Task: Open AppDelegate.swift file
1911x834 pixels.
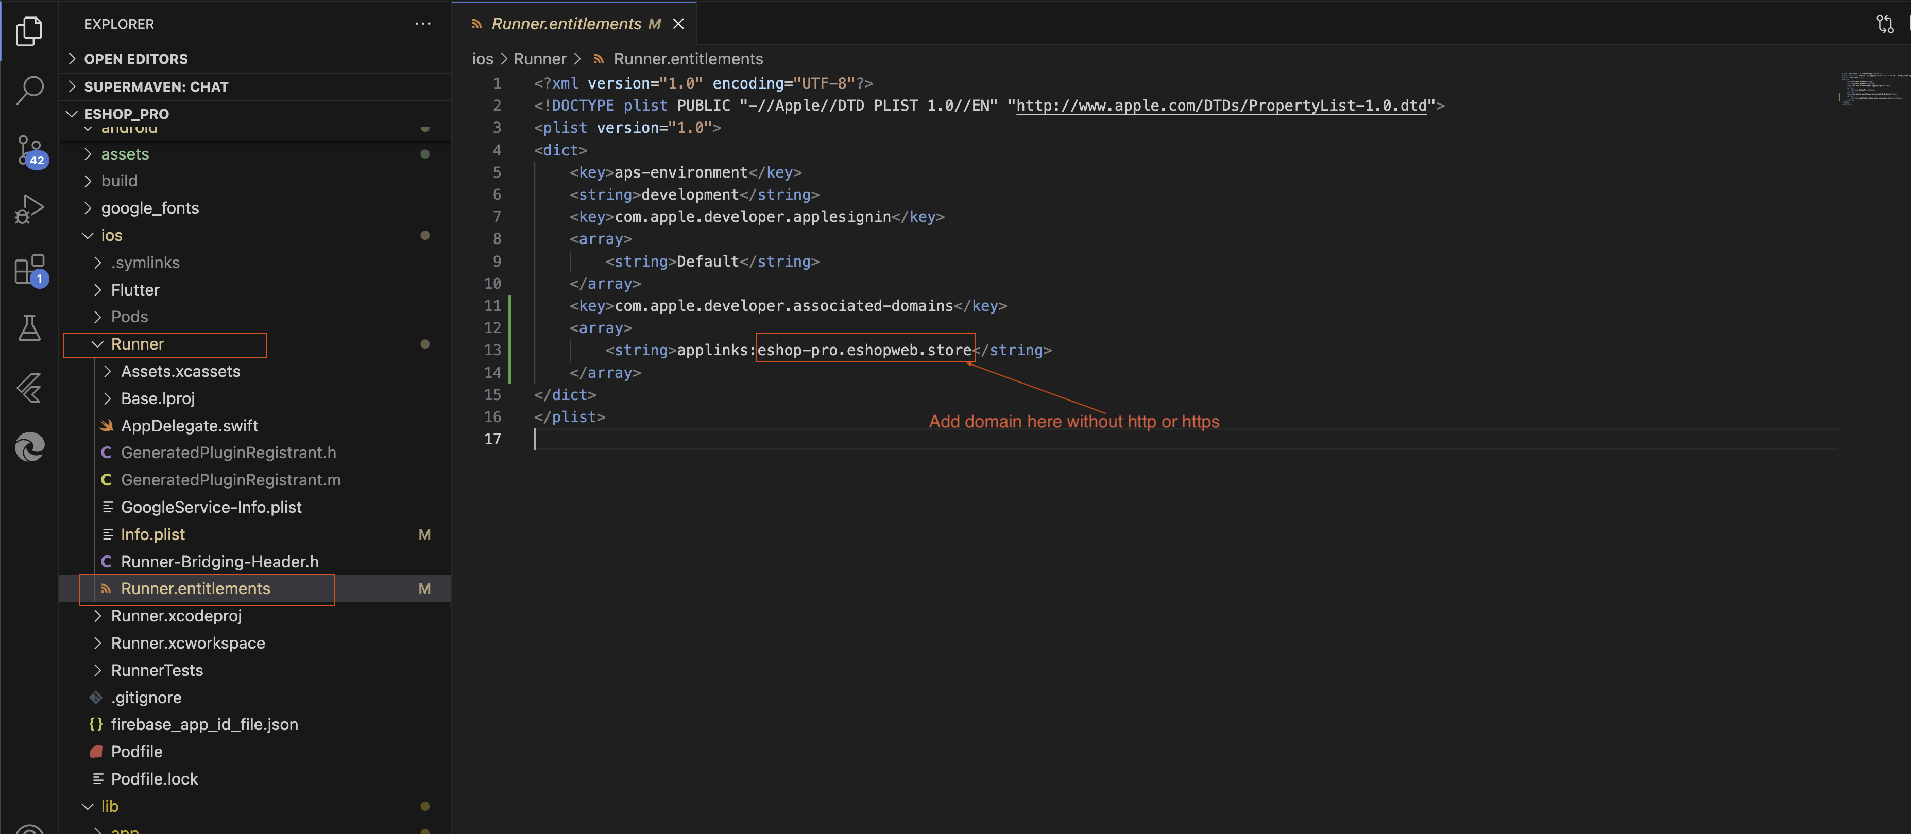Action: tap(255, 426)
